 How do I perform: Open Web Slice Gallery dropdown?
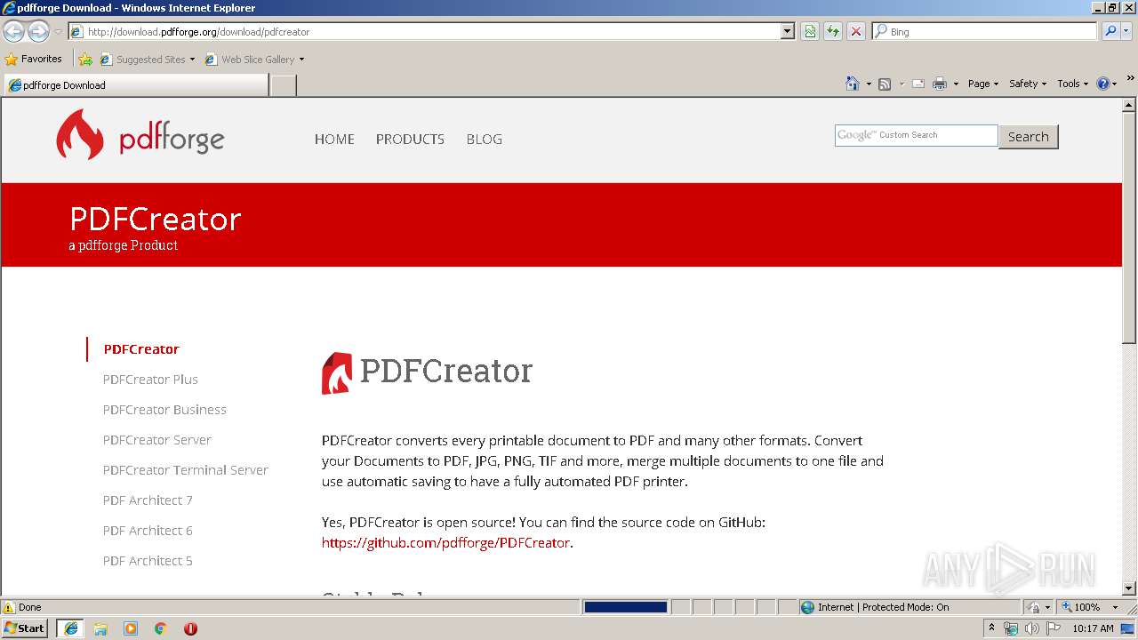click(255, 60)
